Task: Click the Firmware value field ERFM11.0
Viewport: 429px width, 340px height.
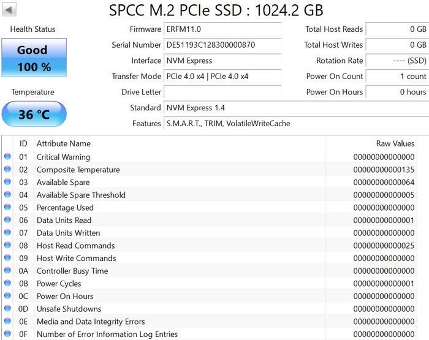Action: (222, 29)
